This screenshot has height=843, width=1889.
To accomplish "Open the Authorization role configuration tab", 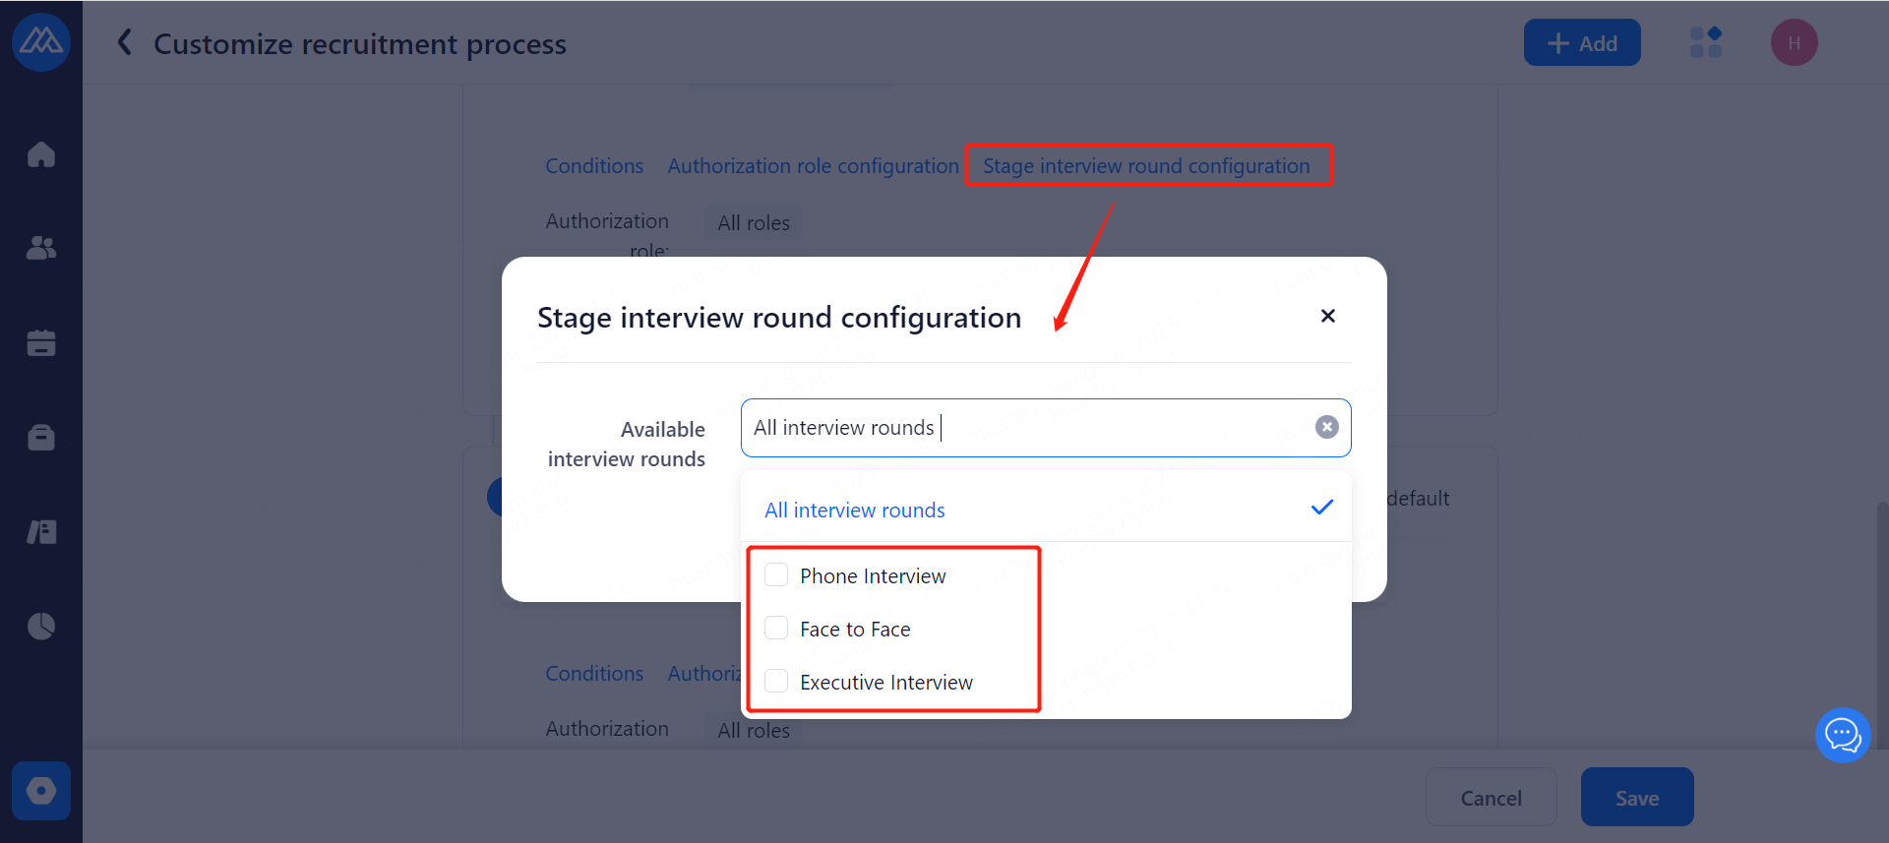I will click(813, 166).
